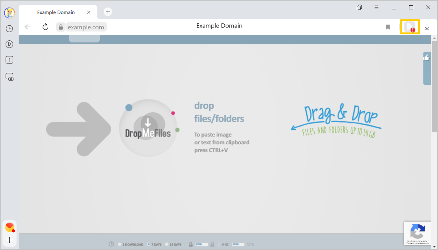Toggle the ABC/123 link format switch
The height and width of the screenshot is (250, 438).
pyautogui.click(x=238, y=244)
